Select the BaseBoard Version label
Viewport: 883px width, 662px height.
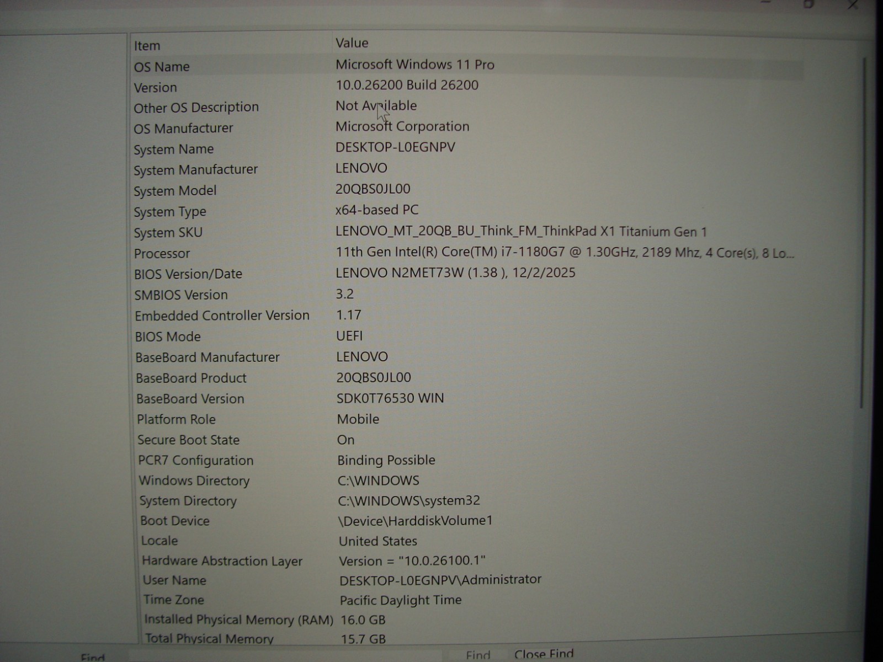(x=190, y=399)
